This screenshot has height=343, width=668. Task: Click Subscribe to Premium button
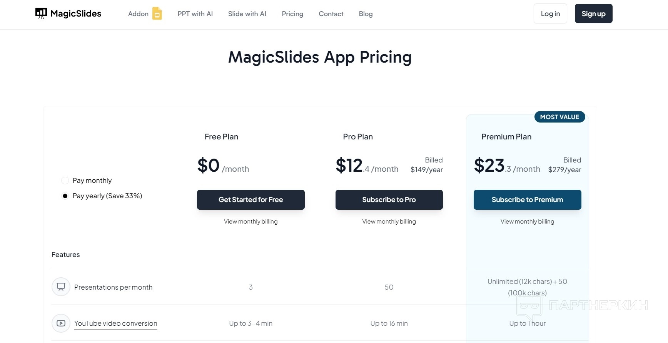pyautogui.click(x=527, y=200)
